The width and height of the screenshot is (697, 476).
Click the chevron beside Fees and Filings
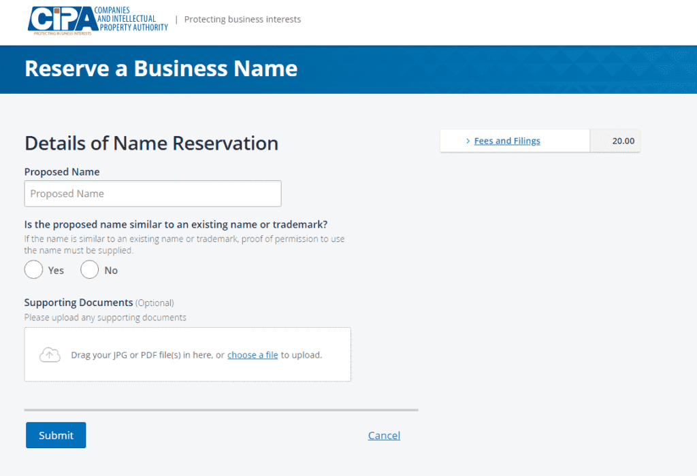coord(468,140)
